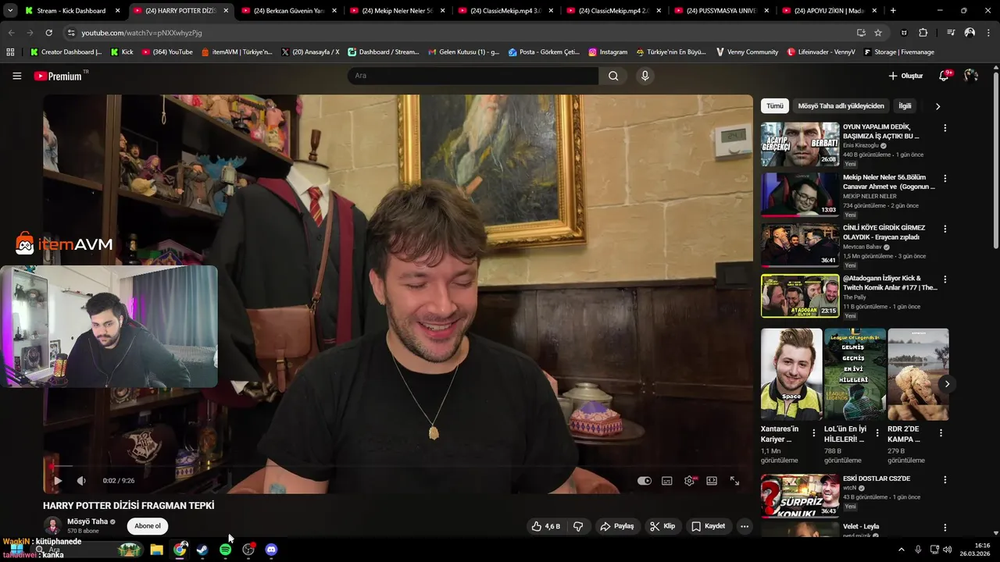
Task: Open itemAVM bookmark
Action: [x=237, y=52]
